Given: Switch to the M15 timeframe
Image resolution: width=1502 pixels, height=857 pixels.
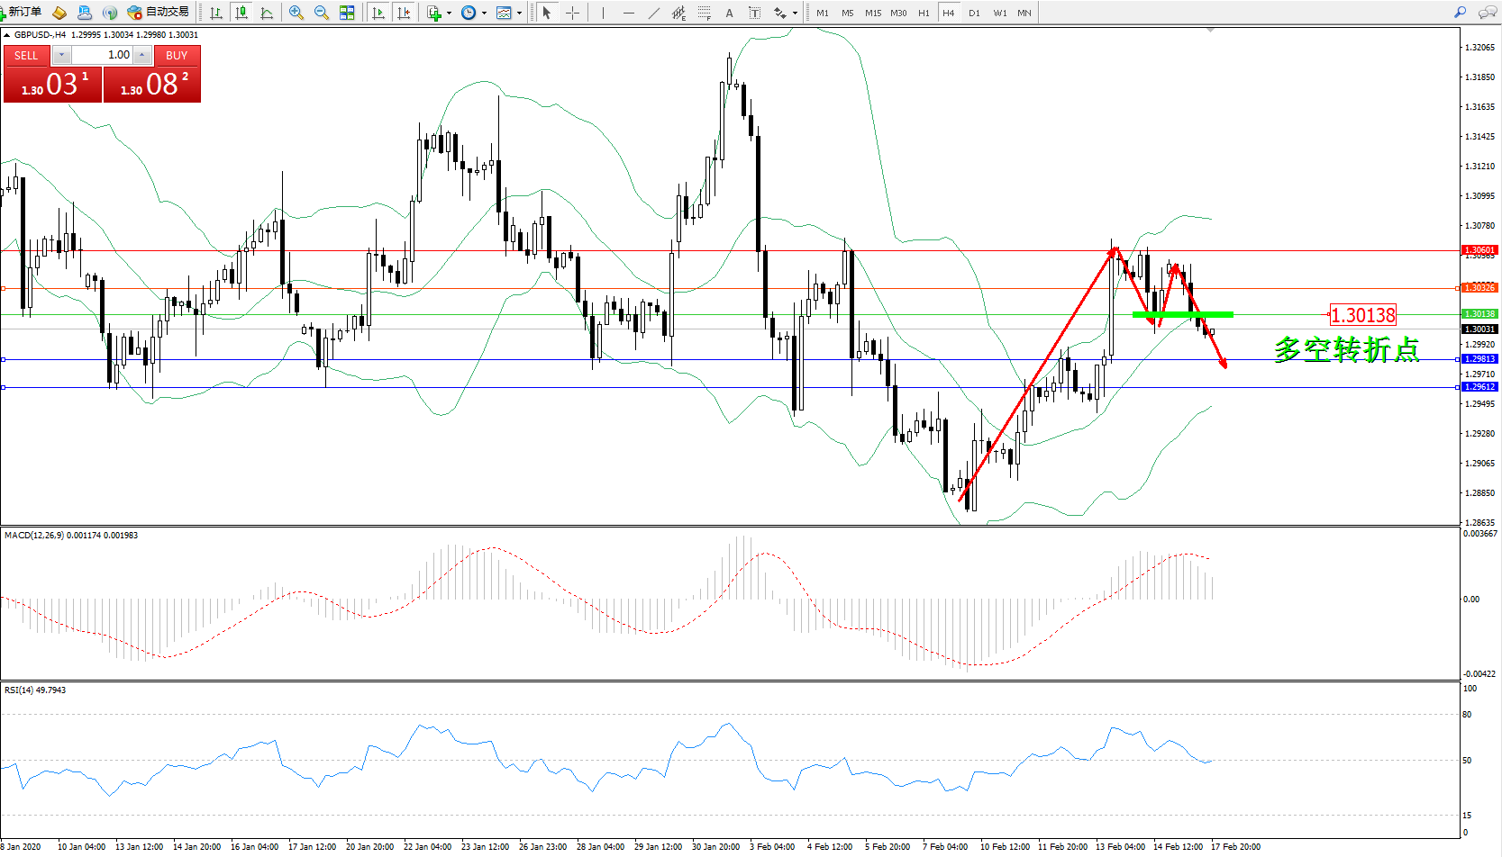Looking at the screenshot, I should [x=872, y=13].
